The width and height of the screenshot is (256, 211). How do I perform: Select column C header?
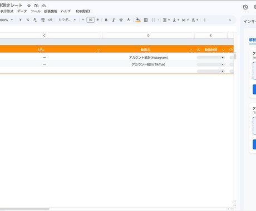click(44, 36)
